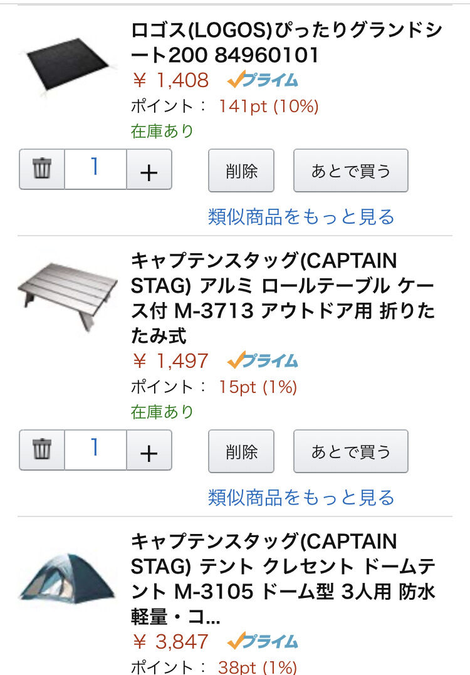The height and width of the screenshot is (675, 470).
Task: Increase quantity of LOGOS ground sheet with plus
Action: click(x=149, y=169)
